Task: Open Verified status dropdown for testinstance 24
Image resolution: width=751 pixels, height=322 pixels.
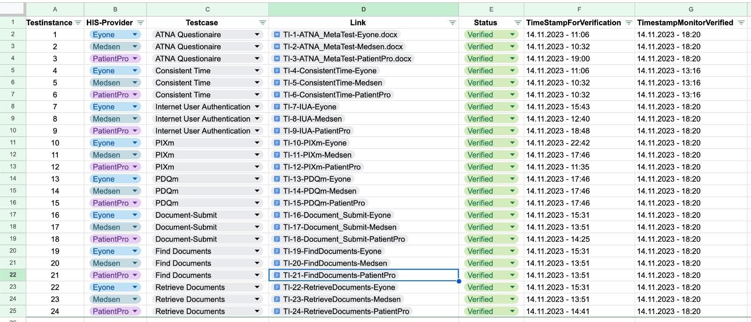Action: pyautogui.click(x=513, y=311)
